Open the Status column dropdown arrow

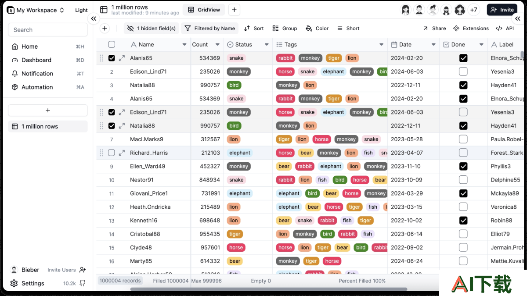pos(267,45)
